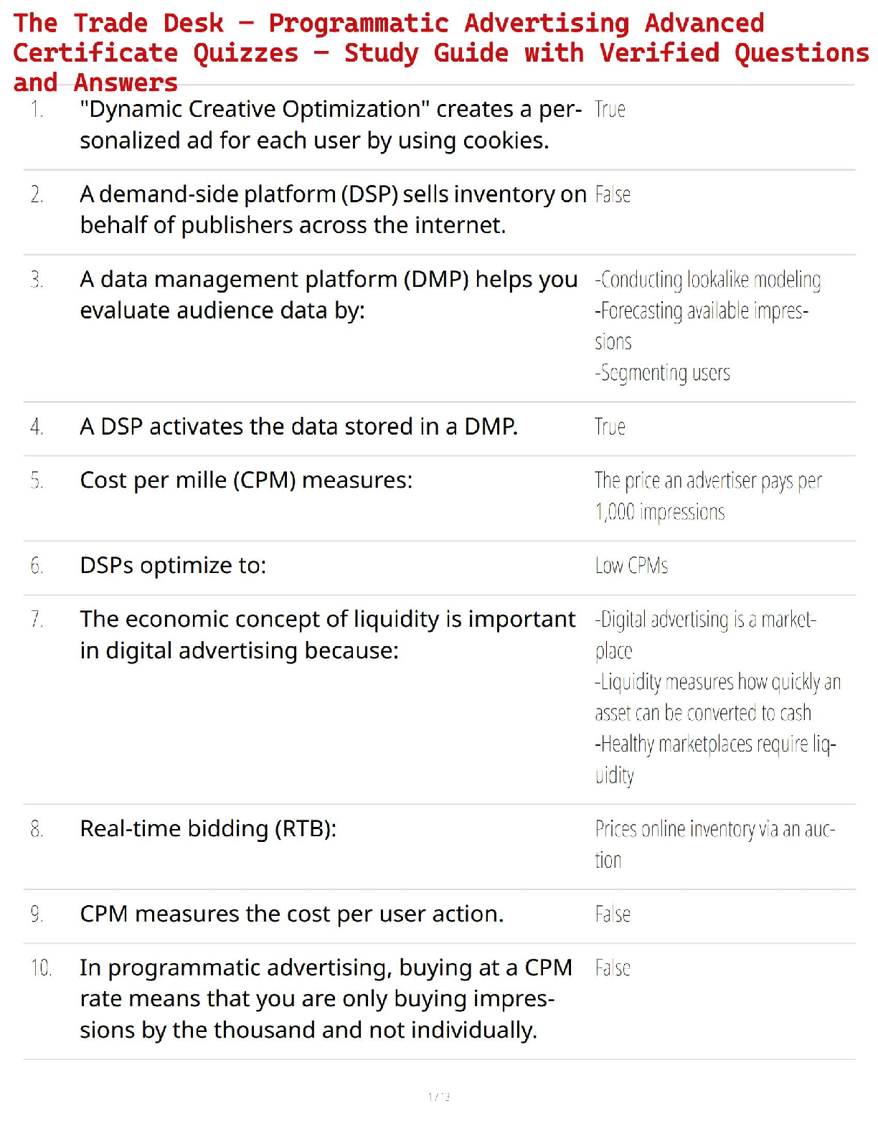Click the economic concept of liquidity question

click(327, 635)
